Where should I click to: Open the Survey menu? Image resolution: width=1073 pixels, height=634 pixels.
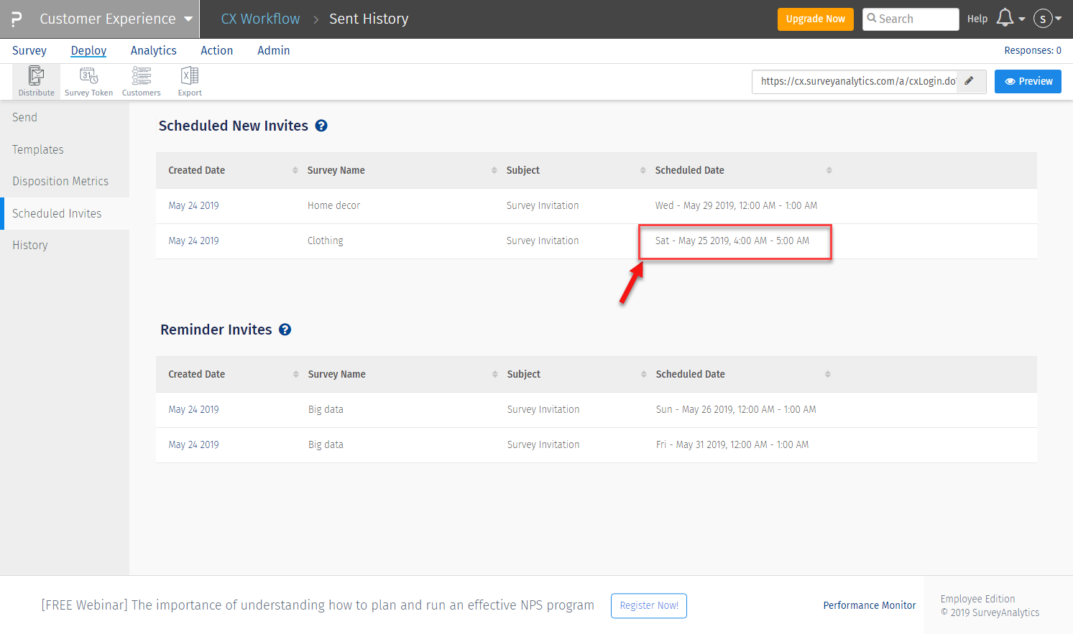[x=29, y=50]
